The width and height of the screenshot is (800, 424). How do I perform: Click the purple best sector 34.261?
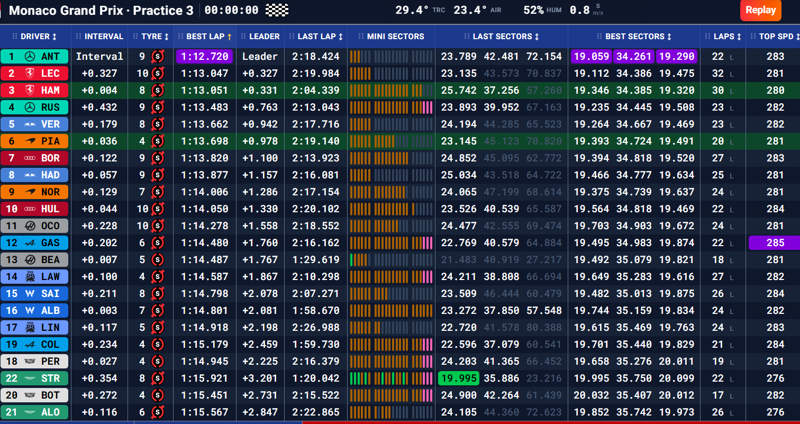[634, 57]
